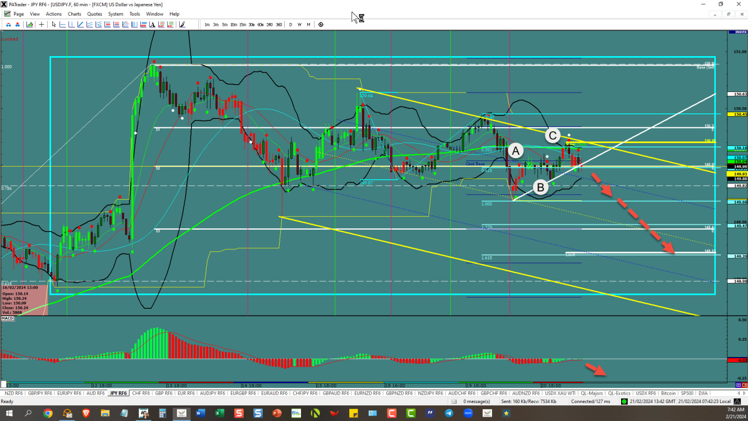Viewport: 748px width, 421px height.
Task: Switch to the 60m timeframe
Action: (261, 24)
